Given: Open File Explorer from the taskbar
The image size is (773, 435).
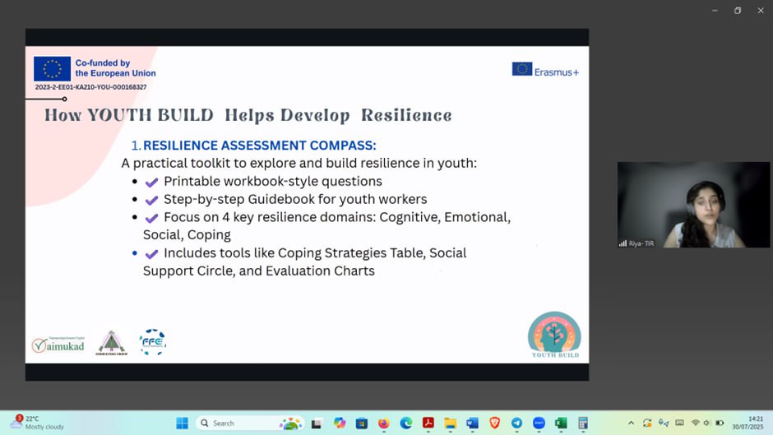Looking at the screenshot, I should (x=450, y=423).
